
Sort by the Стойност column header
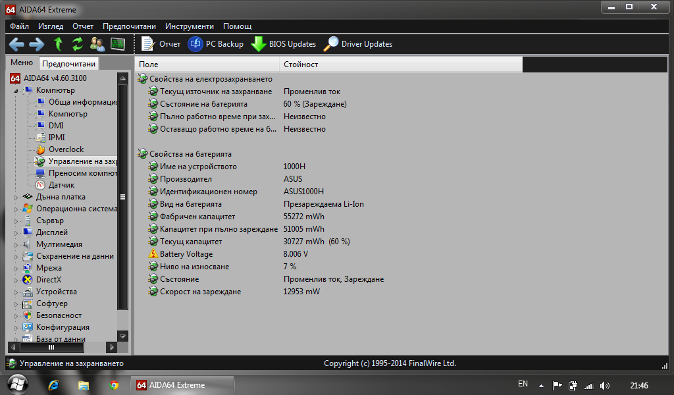401,65
